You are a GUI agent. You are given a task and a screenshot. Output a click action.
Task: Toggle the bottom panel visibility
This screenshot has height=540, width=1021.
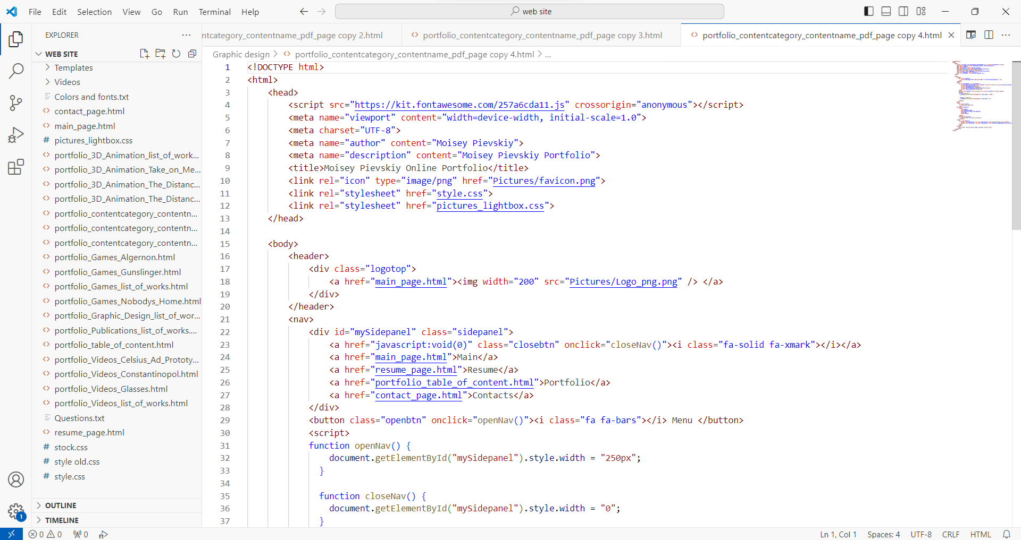pyautogui.click(x=886, y=11)
